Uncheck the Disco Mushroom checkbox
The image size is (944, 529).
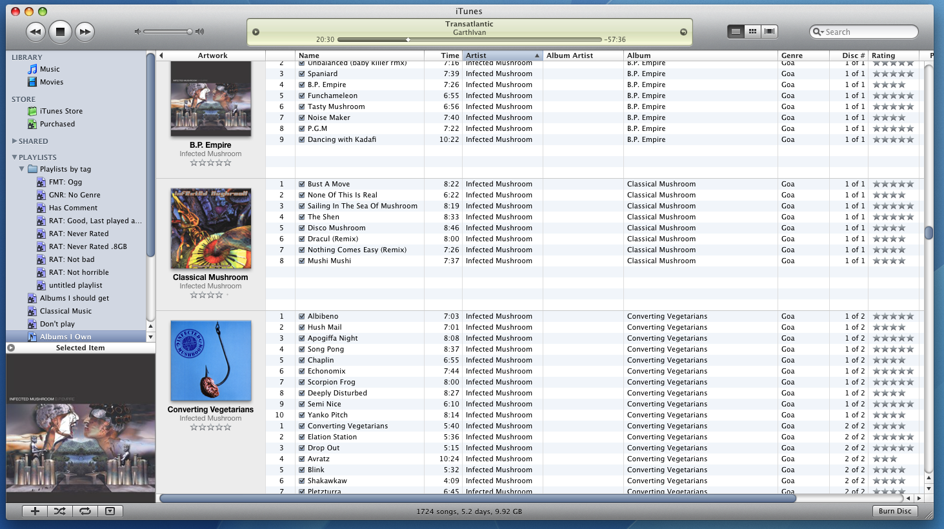tap(301, 228)
